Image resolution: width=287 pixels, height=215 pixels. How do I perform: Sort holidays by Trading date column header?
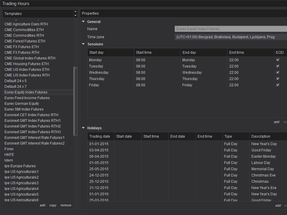(x=100, y=136)
